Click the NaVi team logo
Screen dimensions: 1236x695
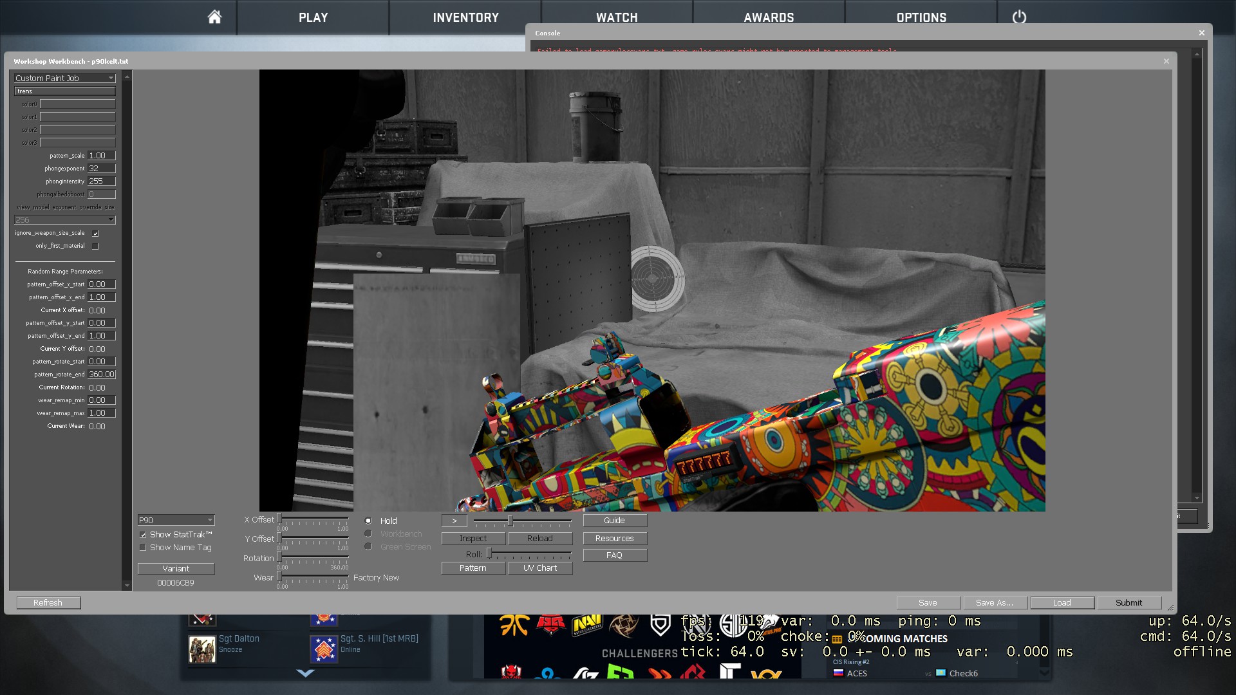(x=586, y=624)
